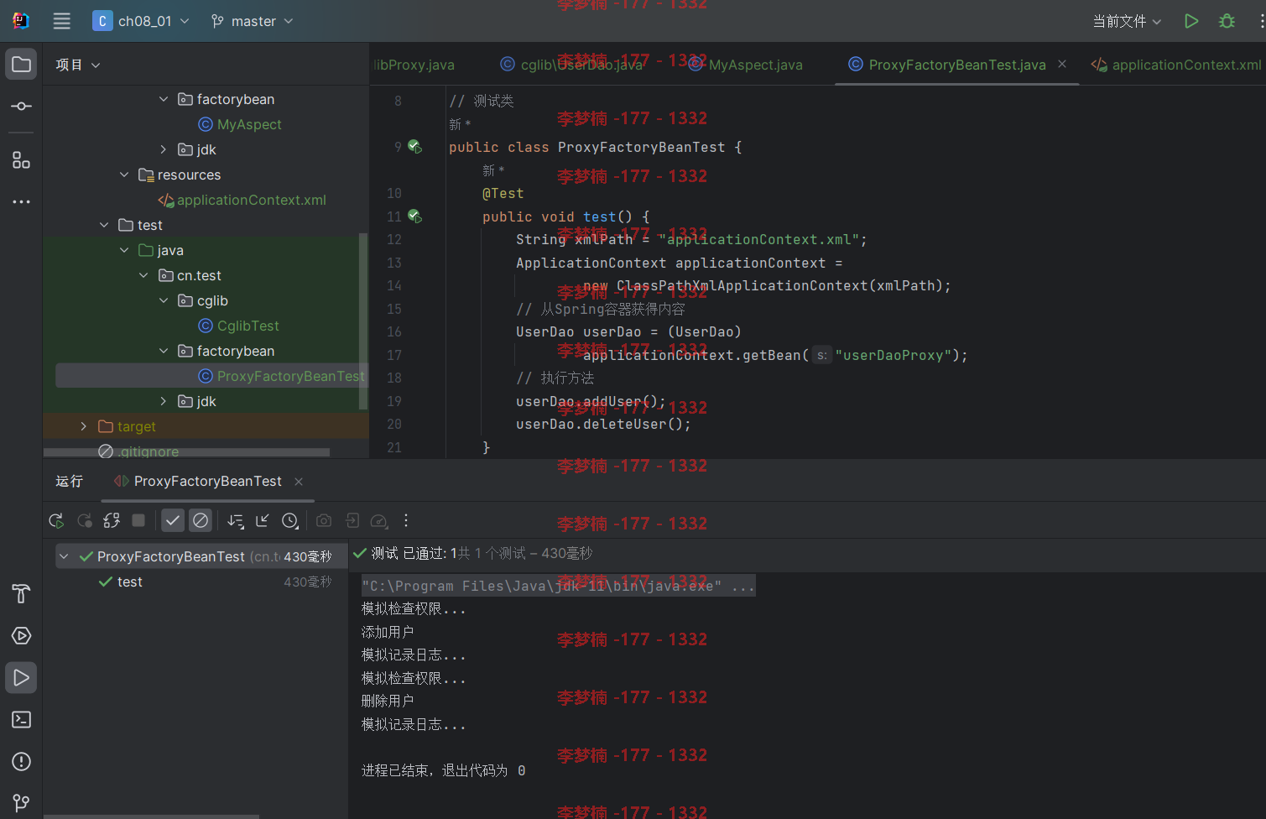The width and height of the screenshot is (1266, 819).
Task: Open master branch dropdown
Action: [253, 21]
